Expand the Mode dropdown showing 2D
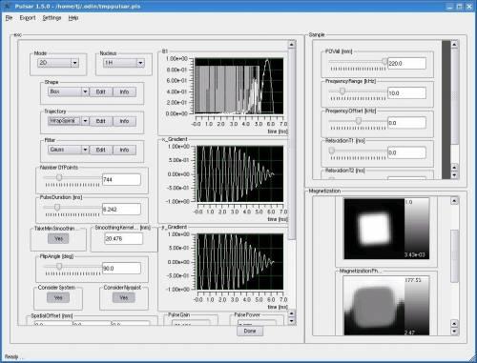 coord(58,63)
